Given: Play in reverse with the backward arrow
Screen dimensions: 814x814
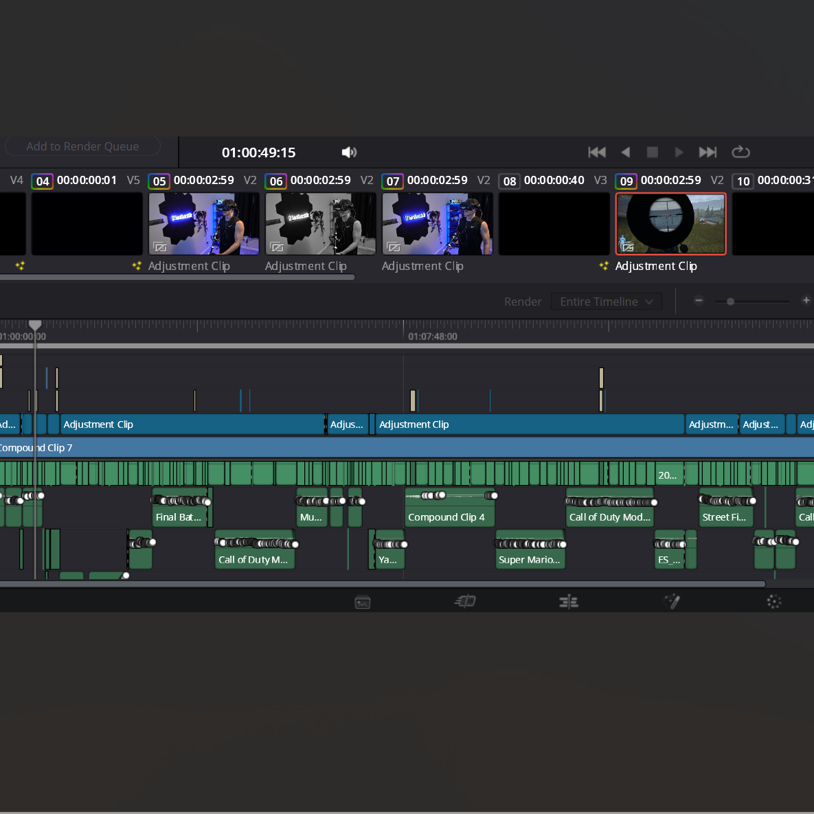Looking at the screenshot, I should 626,152.
